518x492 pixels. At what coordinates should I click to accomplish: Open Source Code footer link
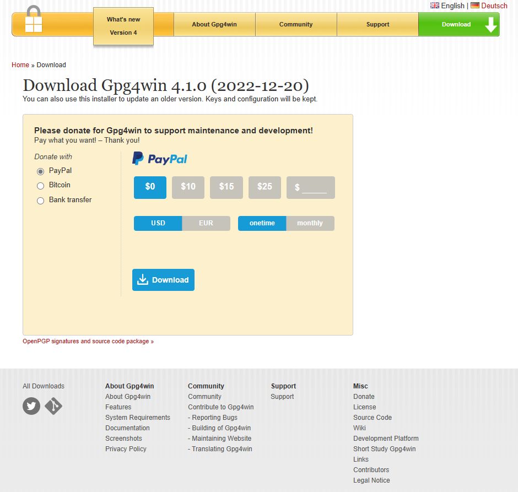pos(373,418)
